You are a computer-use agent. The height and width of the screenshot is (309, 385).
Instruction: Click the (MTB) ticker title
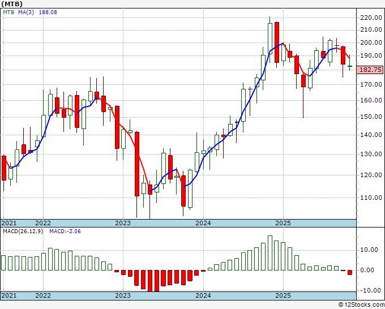(x=12, y=4)
